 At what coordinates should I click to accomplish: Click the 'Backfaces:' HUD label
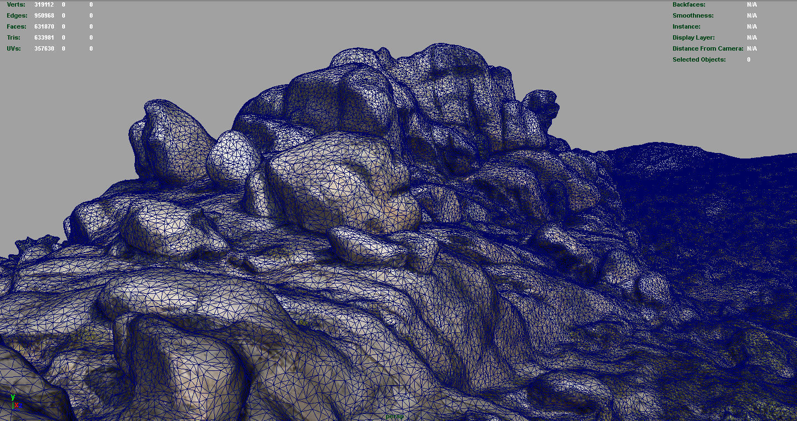[689, 4]
